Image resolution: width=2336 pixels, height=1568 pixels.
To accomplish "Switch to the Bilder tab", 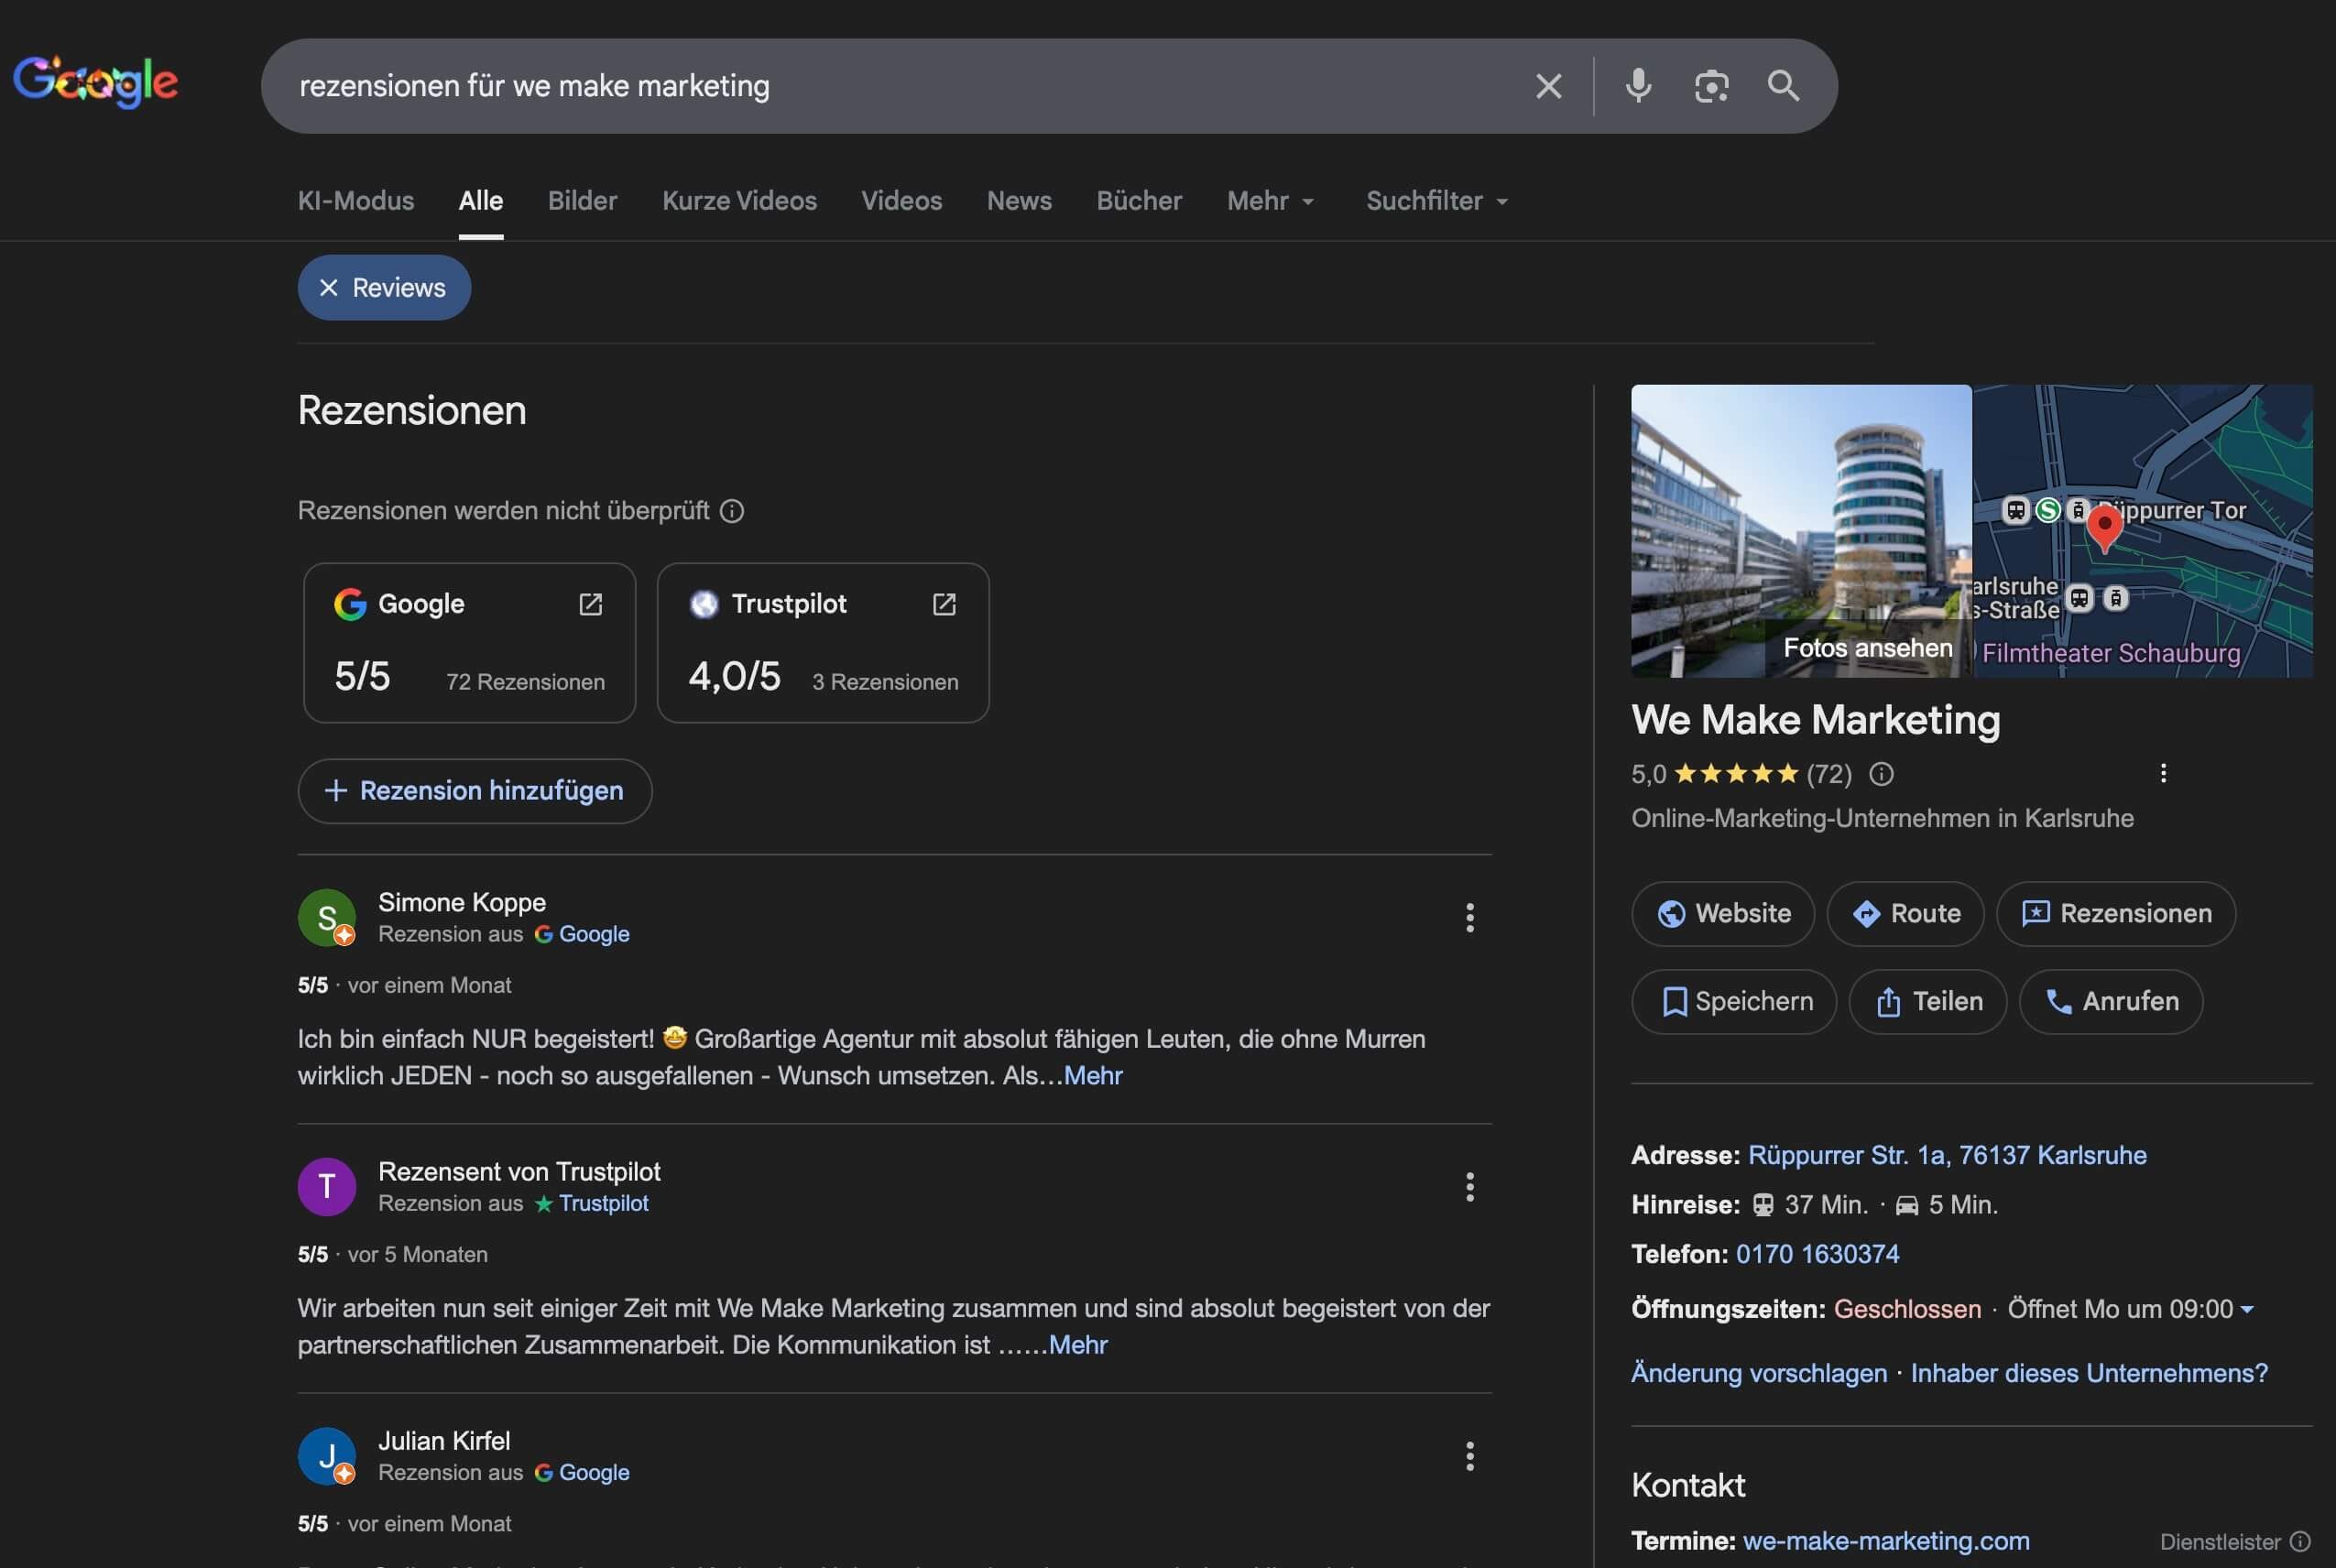I will coord(582,201).
